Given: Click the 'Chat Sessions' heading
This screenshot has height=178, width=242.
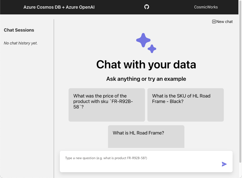Looking at the screenshot, I should 19,30.
